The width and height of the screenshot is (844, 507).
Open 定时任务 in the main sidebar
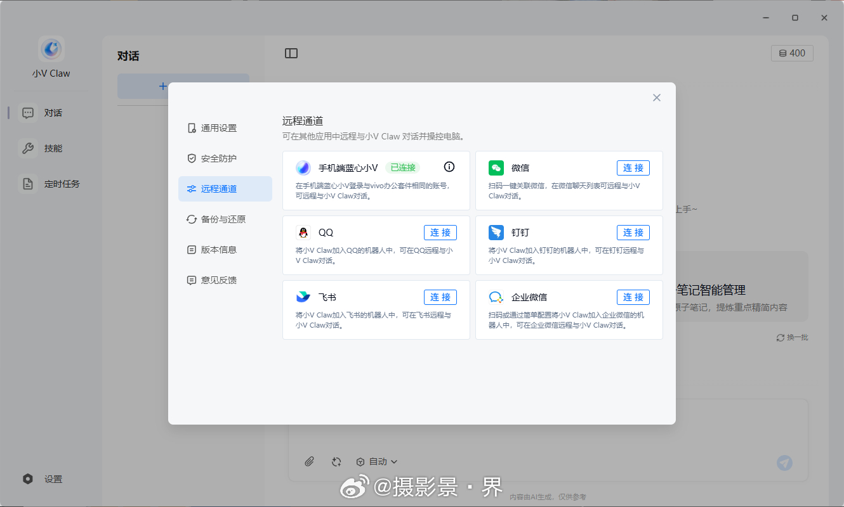(x=51, y=184)
